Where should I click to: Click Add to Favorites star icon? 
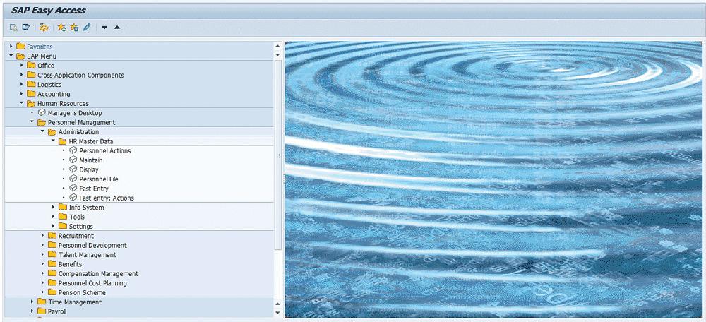point(62,28)
